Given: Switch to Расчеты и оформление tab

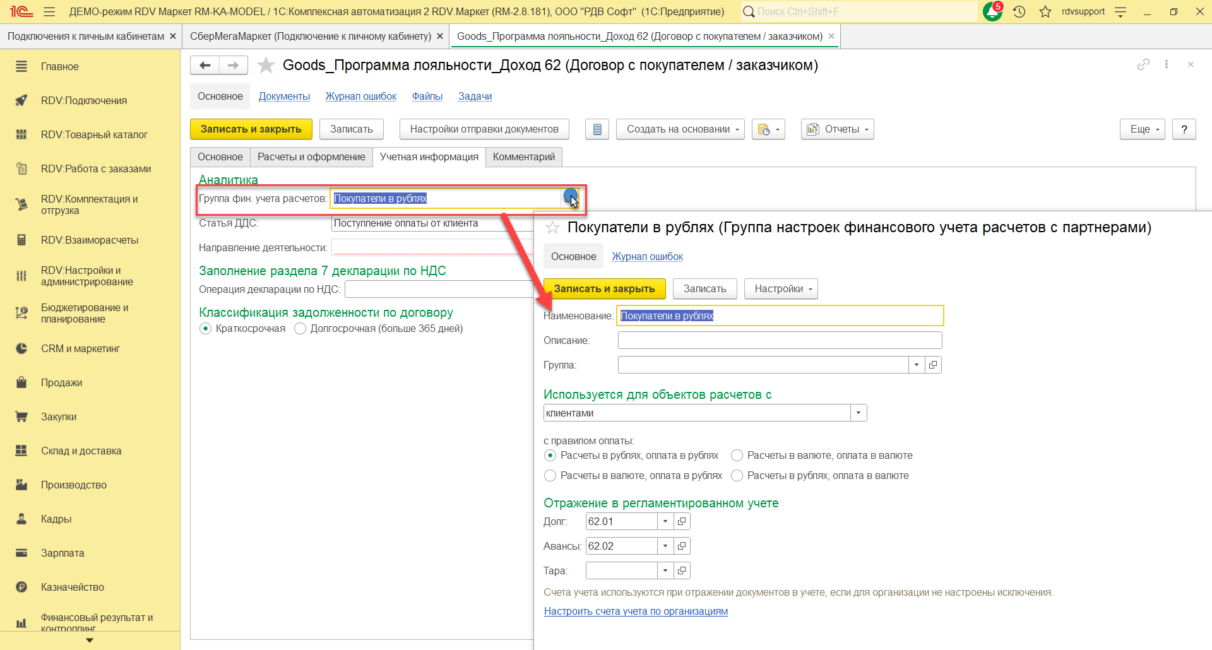Looking at the screenshot, I should 311,157.
